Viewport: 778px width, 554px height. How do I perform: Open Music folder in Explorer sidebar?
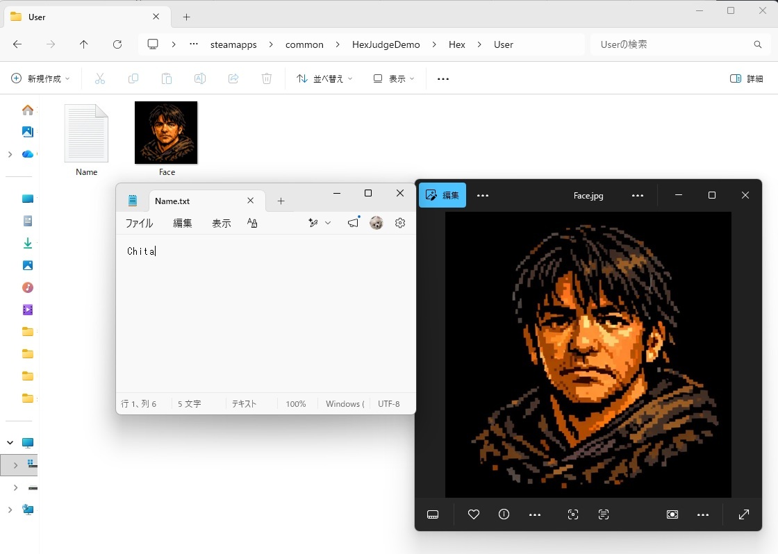click(28, 287)
